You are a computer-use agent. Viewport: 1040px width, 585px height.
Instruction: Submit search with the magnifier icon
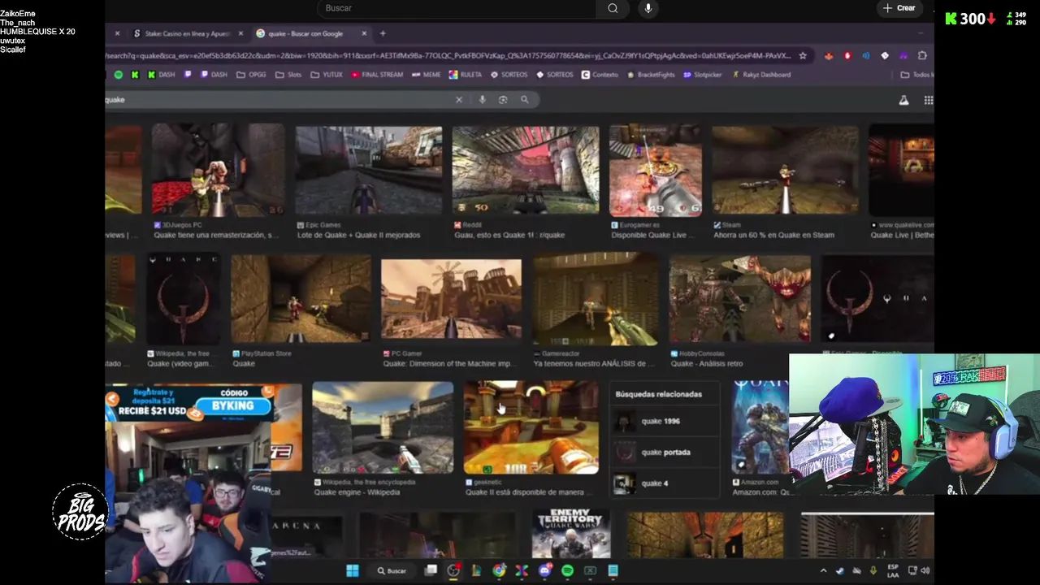coord(525,99)
